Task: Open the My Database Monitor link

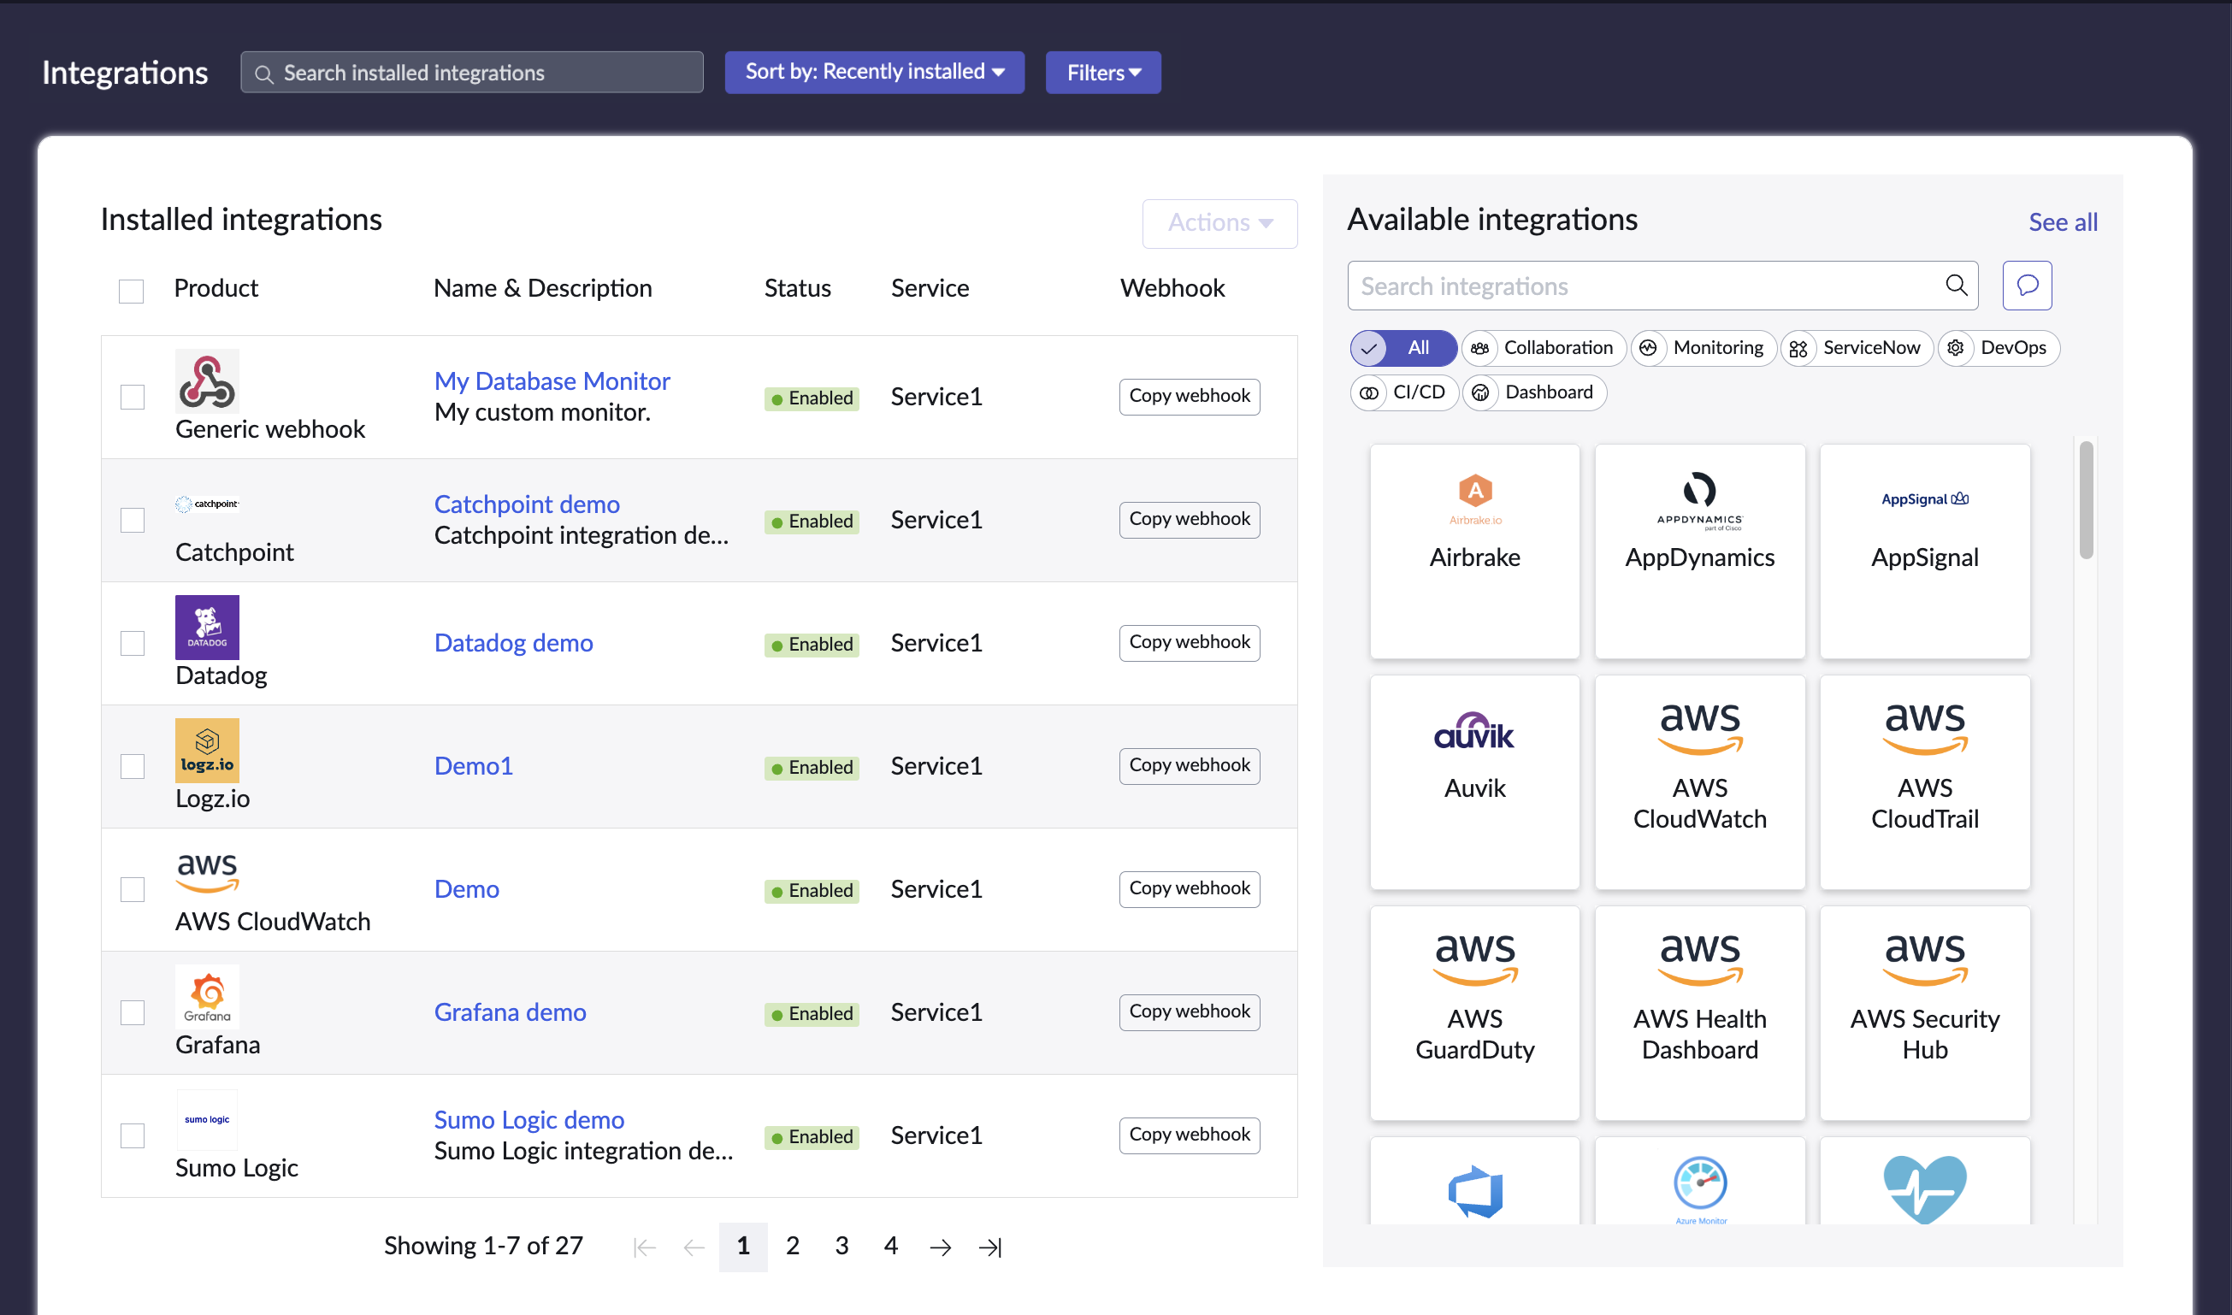Action: point(551,381)
